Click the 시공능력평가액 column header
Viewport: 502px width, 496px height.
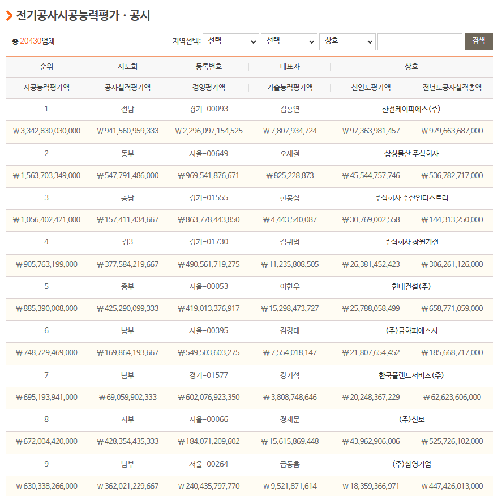coord(46,88)
